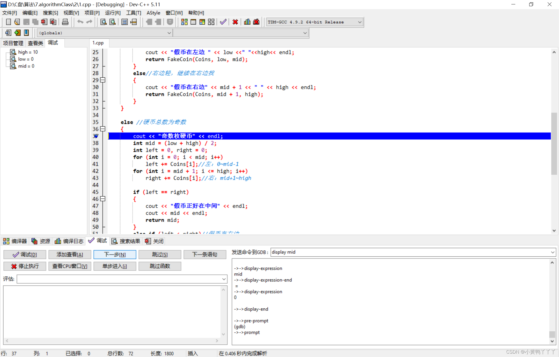Click the Add bookmark green plus icon
Viewport: 559px width, 357px height.
tap(17, 33)
